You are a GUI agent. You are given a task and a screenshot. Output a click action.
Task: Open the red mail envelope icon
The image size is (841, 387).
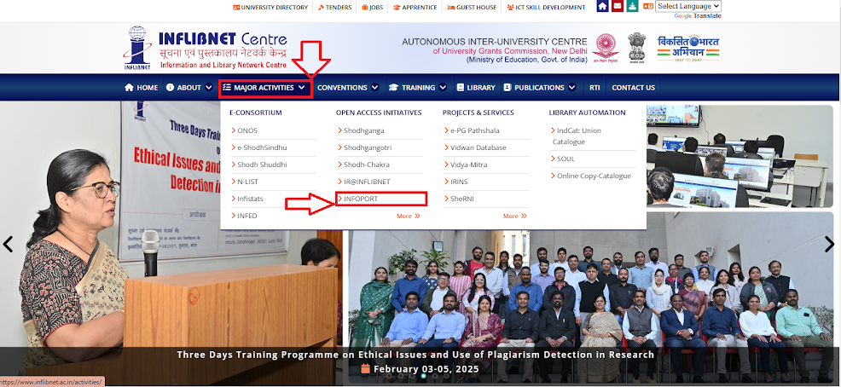click(618, 7)
